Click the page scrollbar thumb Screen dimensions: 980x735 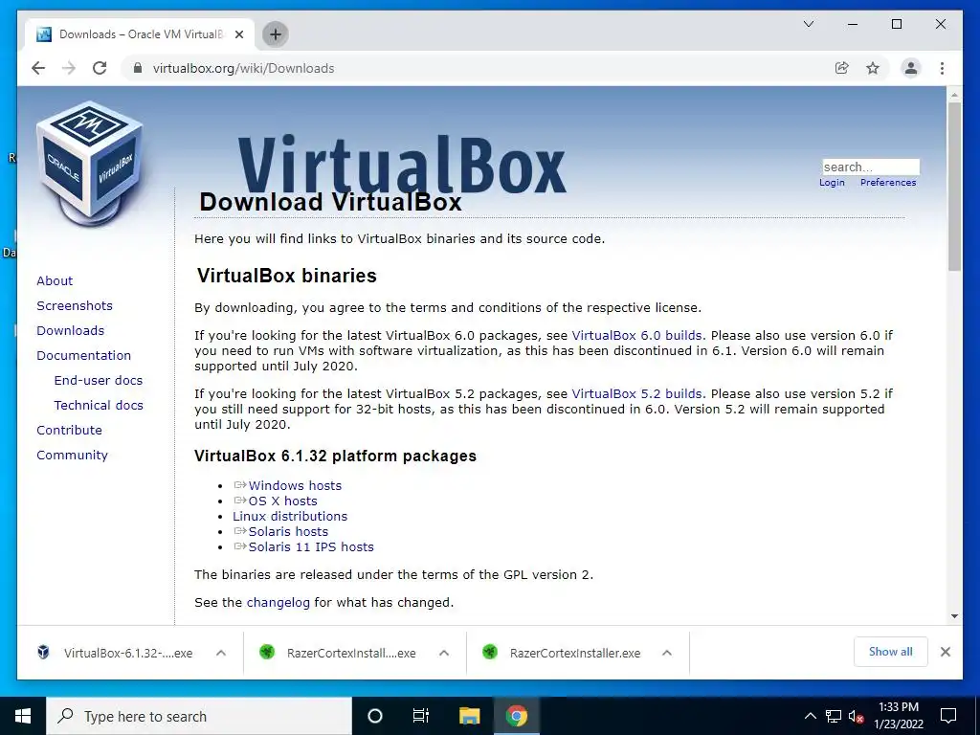954,187
